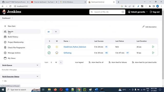Click sunny weather icon for DataDriven_Python_Selenium

[x=57, y=47]
